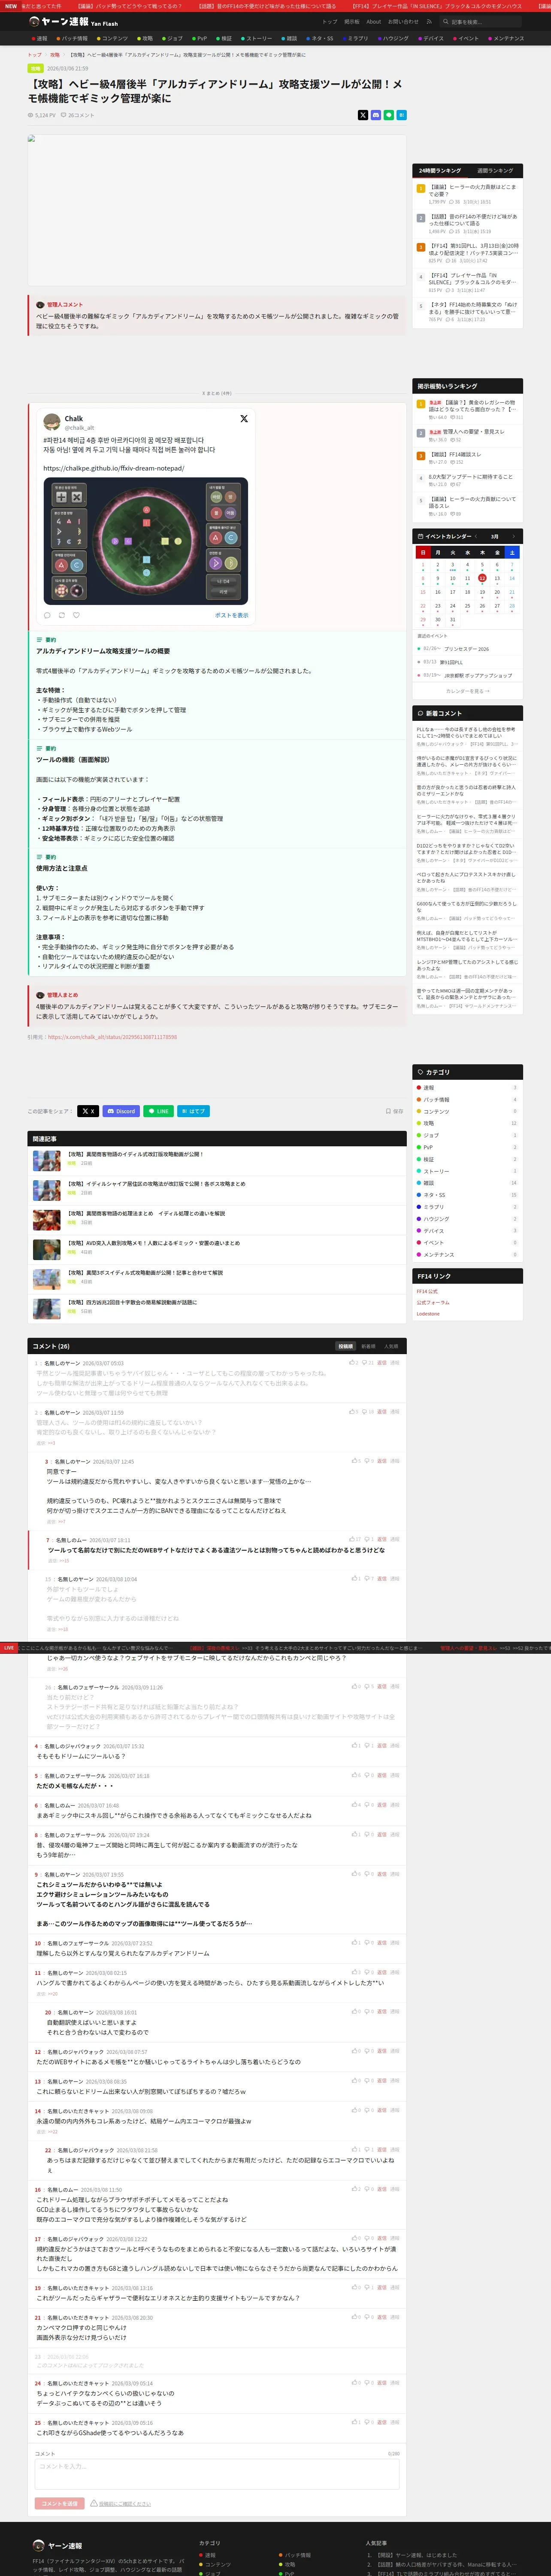Click 返信 on comment 7

pos(381,1539)
